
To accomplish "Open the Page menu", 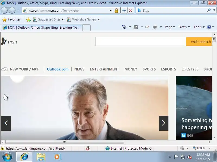I will (170, 27).
